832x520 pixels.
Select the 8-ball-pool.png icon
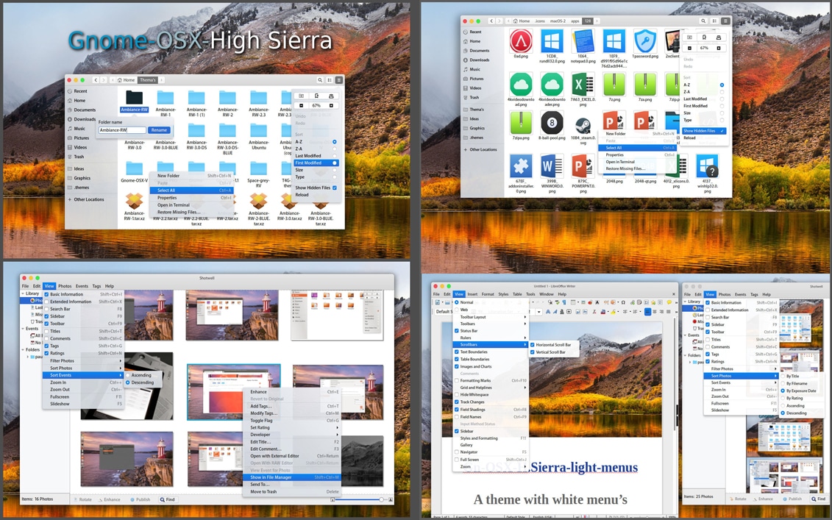tap(552, 123)
